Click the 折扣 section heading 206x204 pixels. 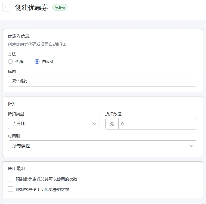pyautogui.click(x=12, y=104)
